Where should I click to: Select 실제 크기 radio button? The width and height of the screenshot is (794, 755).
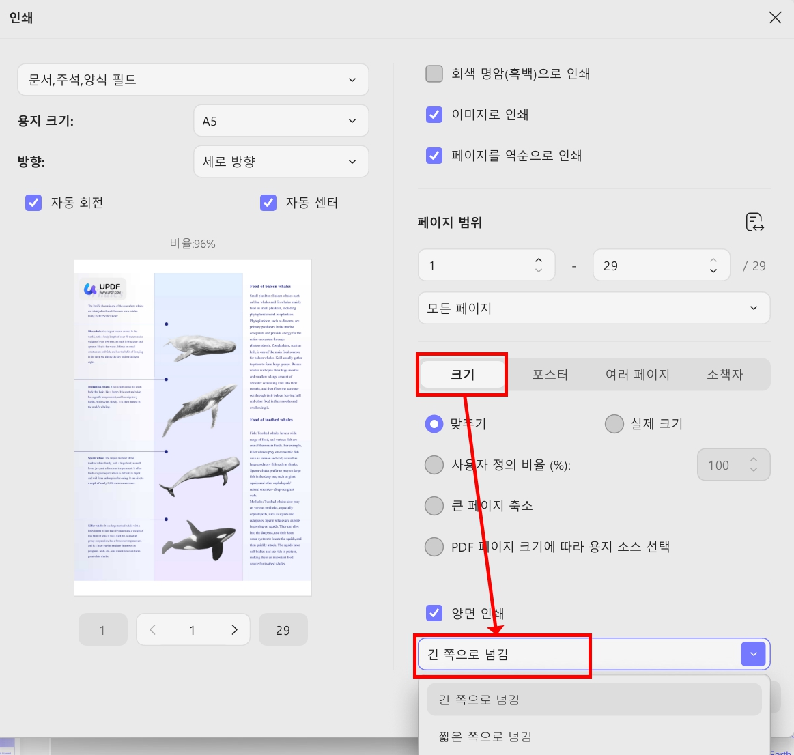click(x=614, y=423)
